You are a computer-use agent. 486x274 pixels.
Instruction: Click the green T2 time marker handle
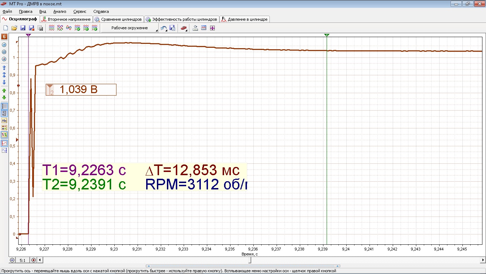coord(327,35)
